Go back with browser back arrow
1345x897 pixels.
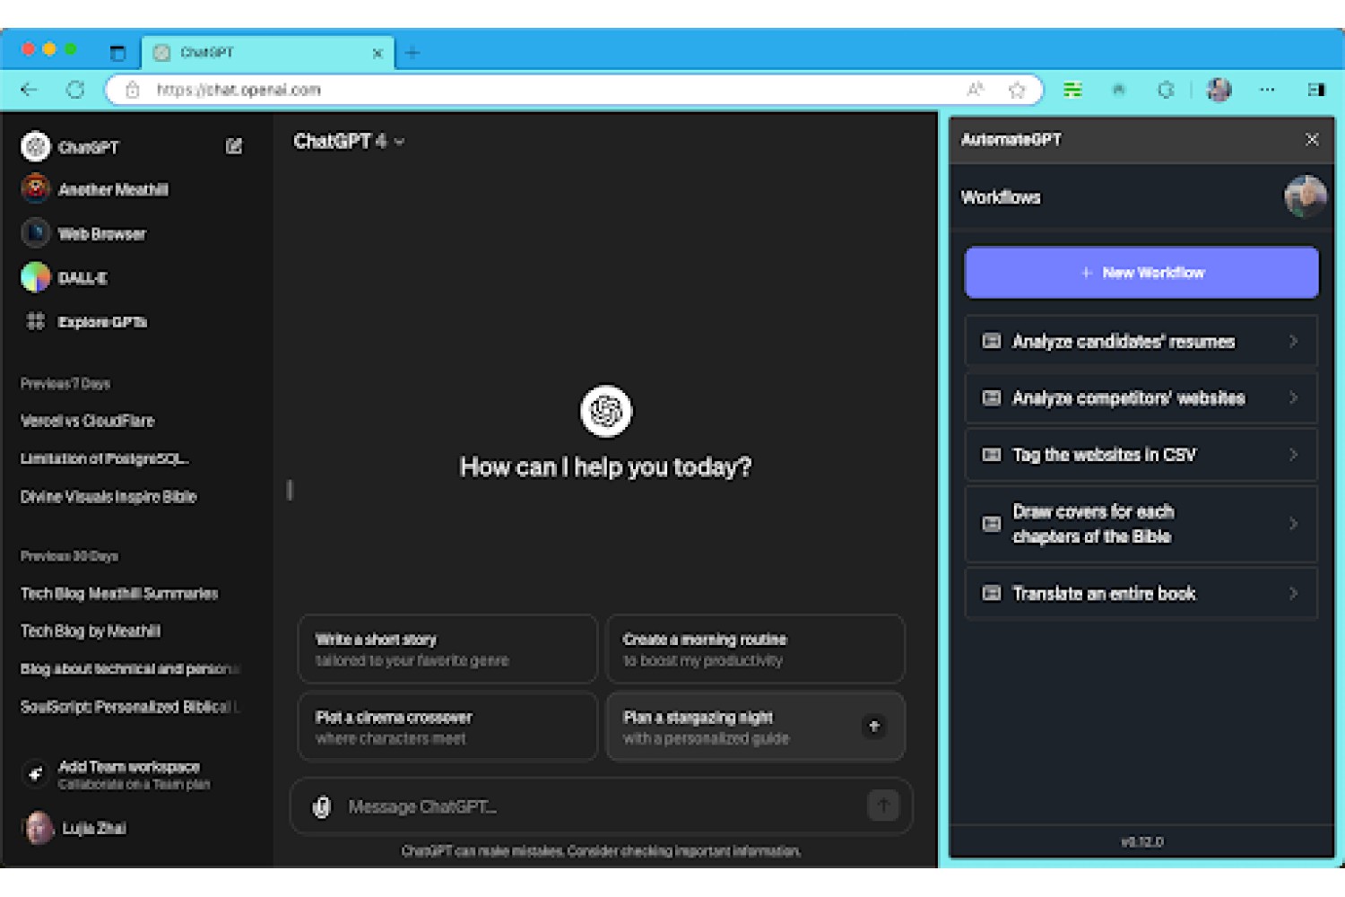(30, 90)
